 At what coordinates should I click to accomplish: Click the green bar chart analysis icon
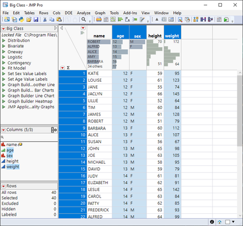coord(120,19)
